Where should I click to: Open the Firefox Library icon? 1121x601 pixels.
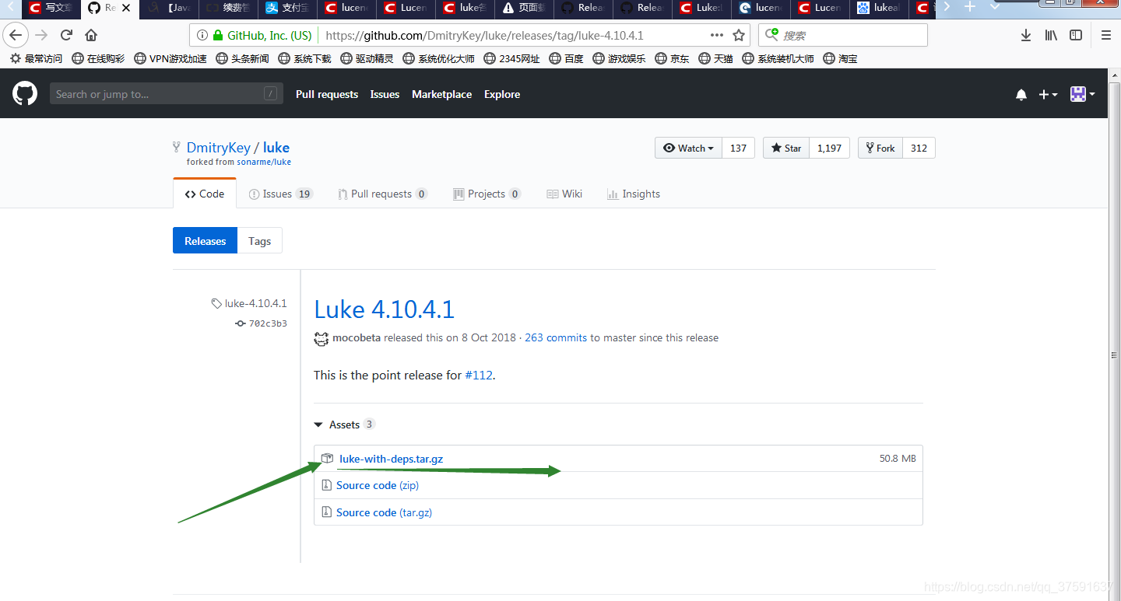(1050, 34)
